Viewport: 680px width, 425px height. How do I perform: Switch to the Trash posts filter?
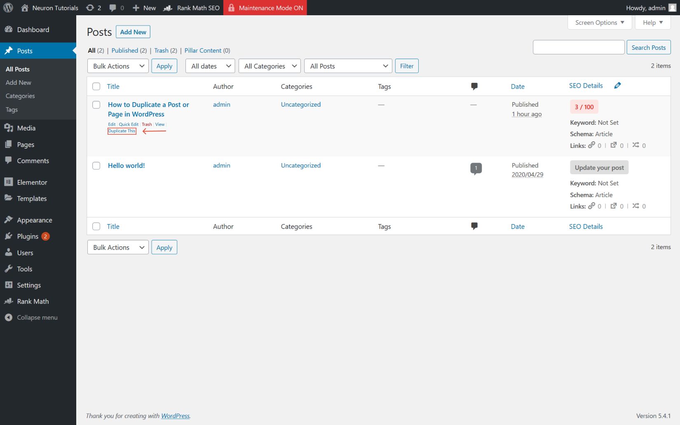click(161, 50)
